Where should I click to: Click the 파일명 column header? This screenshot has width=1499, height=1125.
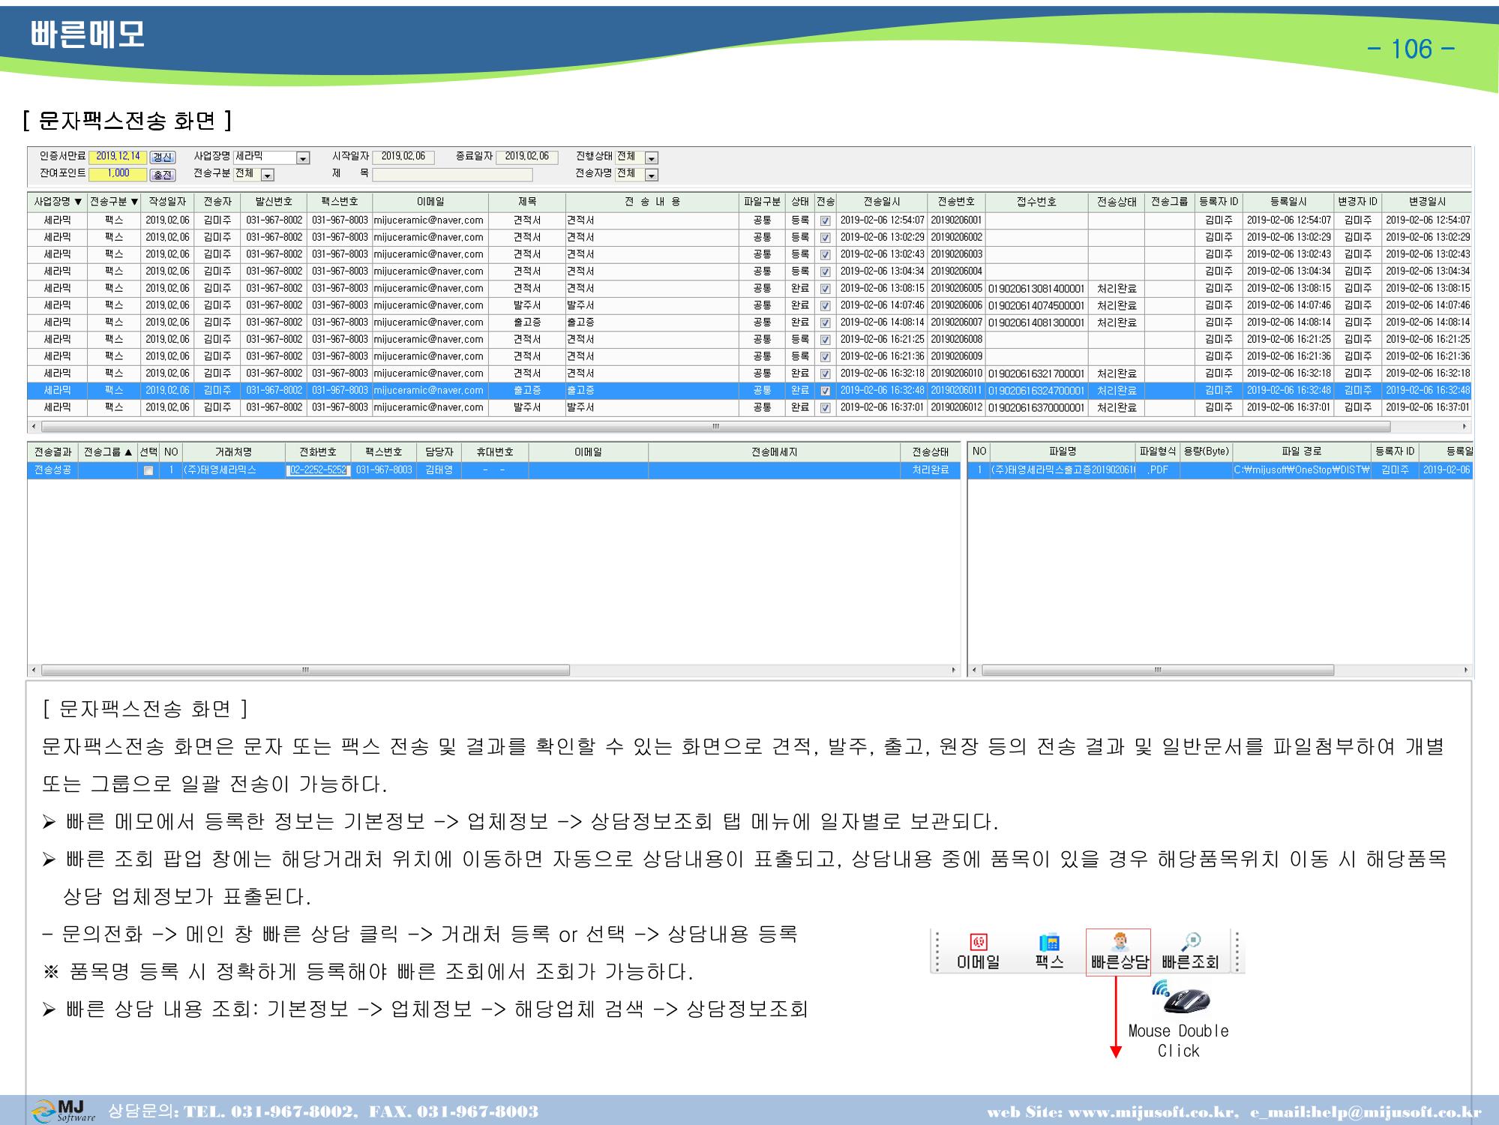(1062, 451)
